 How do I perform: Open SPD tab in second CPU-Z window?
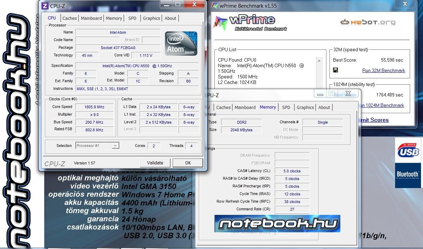pyautogui.click(x=286, y=108)
